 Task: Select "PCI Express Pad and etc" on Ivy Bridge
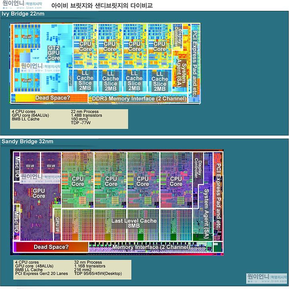[x=195, y=63]
